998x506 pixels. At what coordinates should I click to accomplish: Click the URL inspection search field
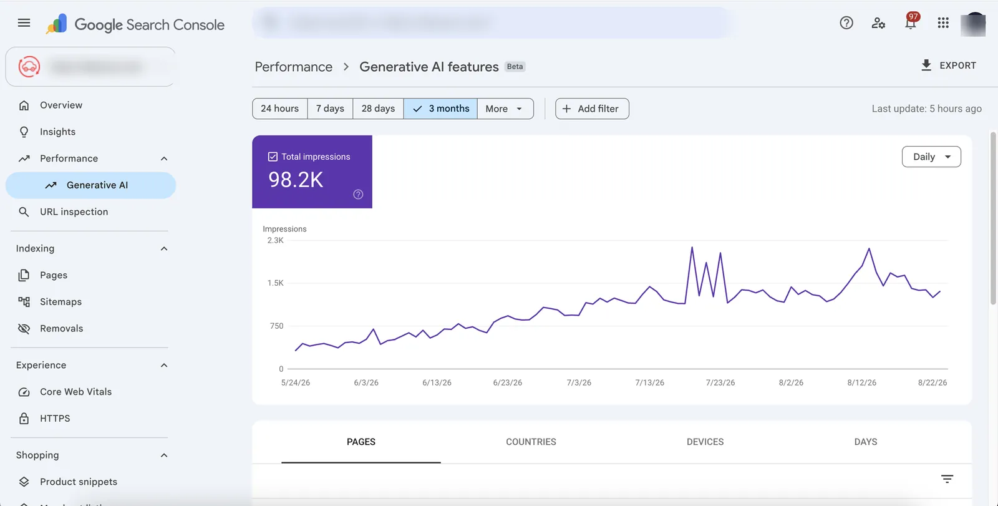point(491,23)
